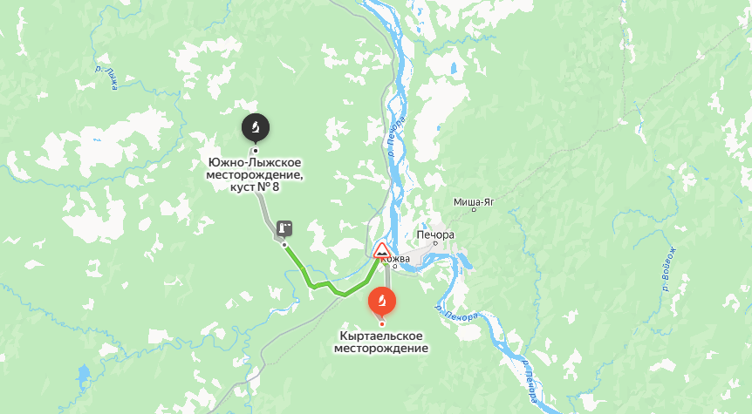
Task: Select the waypoint dot below barrier icon
Action: tap(284, 245)
